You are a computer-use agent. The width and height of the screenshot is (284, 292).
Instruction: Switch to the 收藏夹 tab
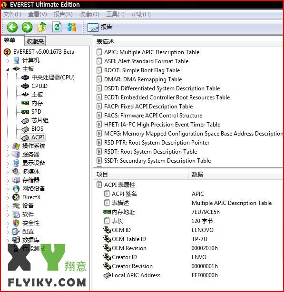(35, 41)
